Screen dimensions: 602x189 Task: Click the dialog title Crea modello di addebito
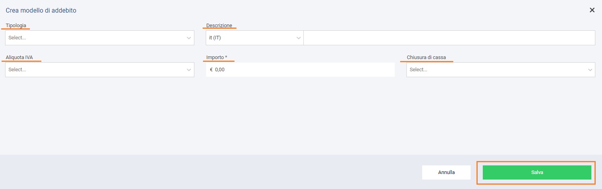41,11
